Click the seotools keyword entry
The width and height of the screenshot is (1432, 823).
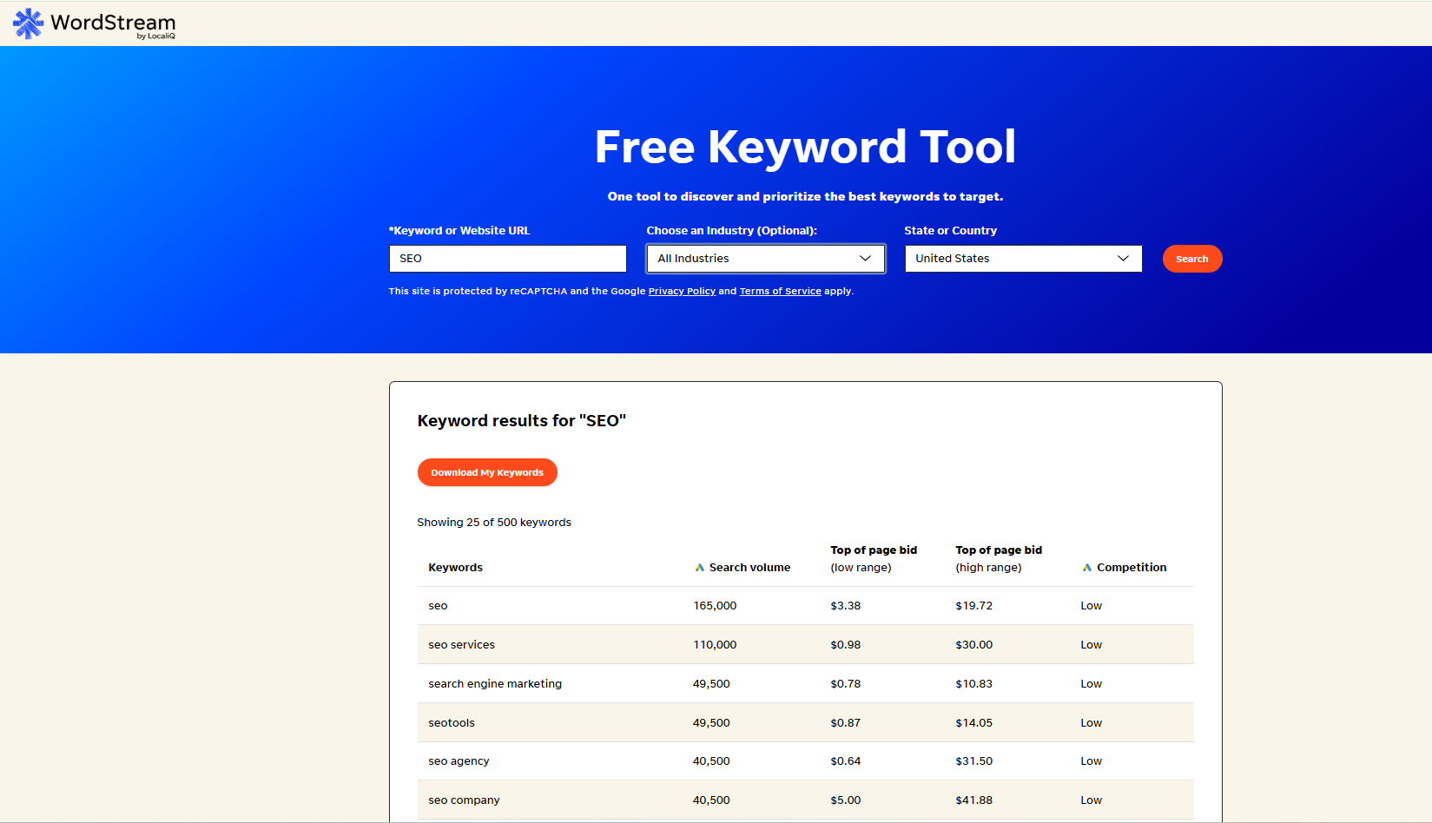[452, 722]
